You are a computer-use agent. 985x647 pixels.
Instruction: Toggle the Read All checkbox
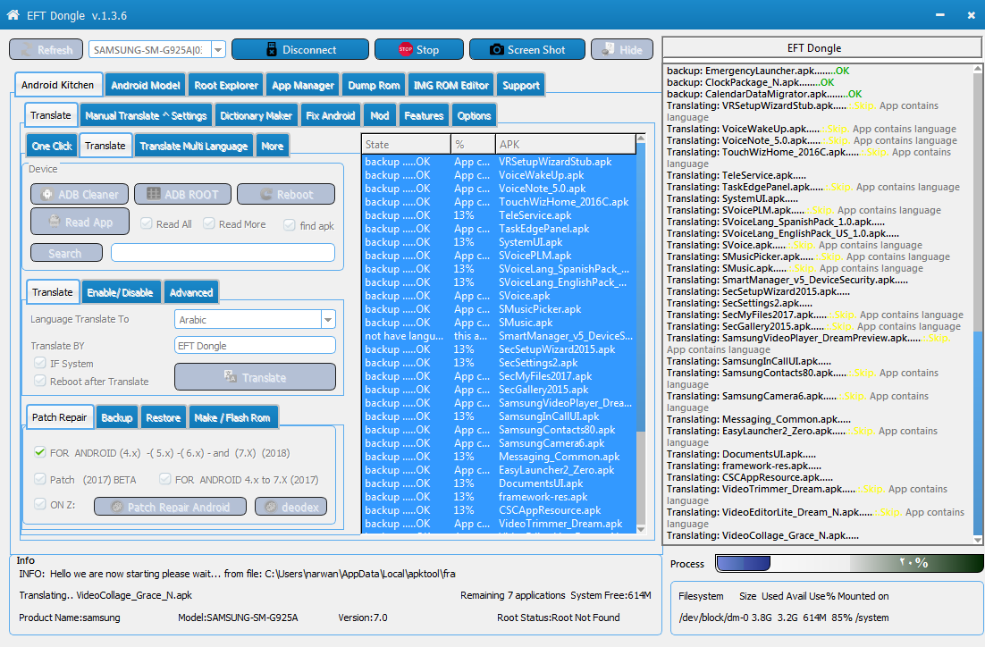pyautogui.click(x=147, y=223)
